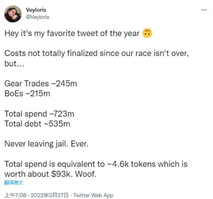Translate the tweet via 翻译推文 link
This screenshot has width=213, height=199.
[x=14, y=183]
